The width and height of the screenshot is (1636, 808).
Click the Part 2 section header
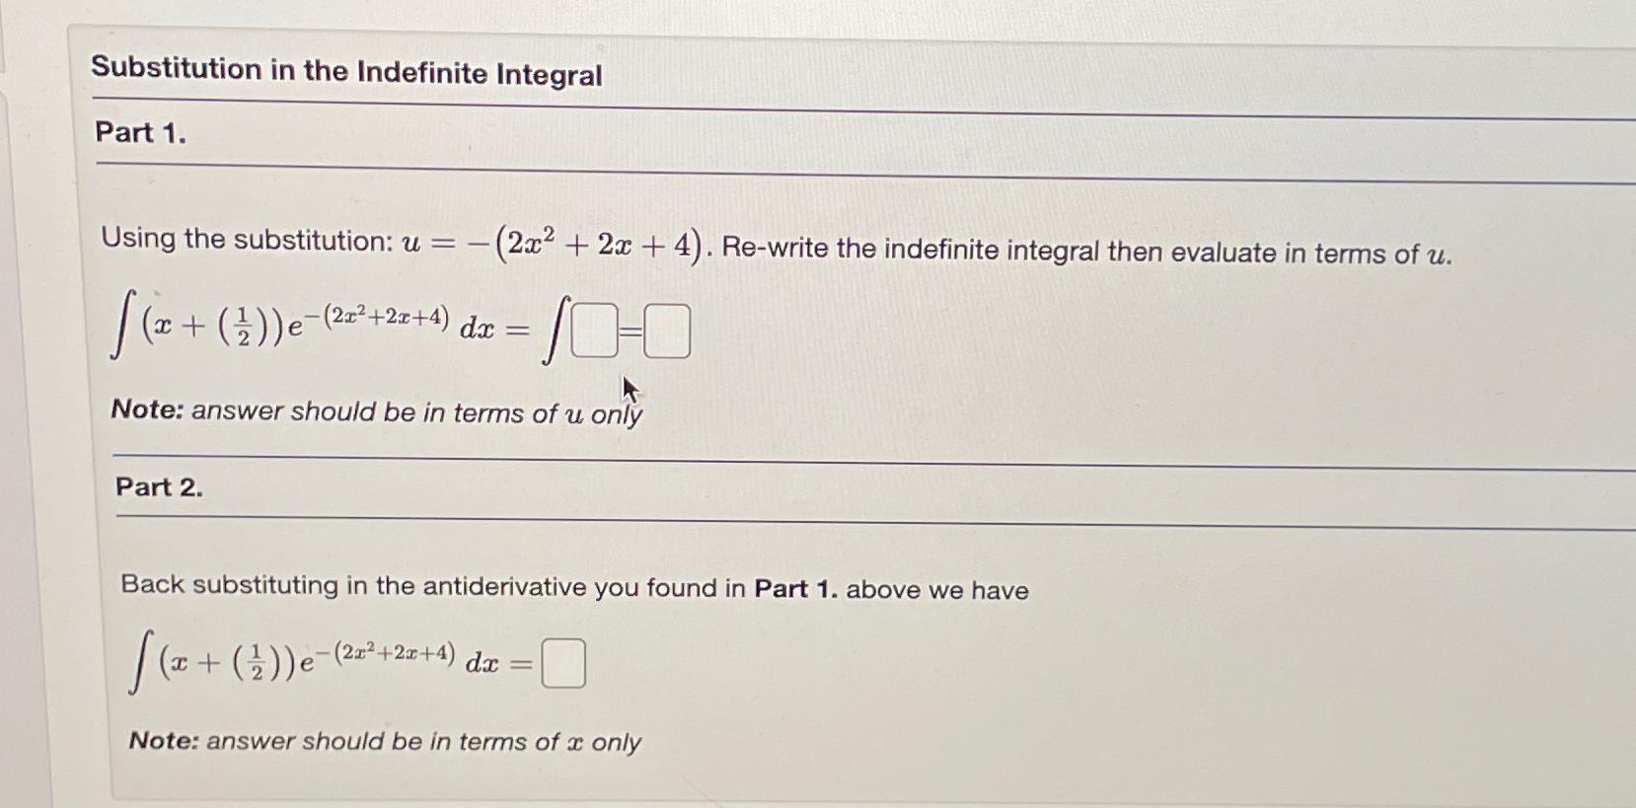click(x=159, y=486)
